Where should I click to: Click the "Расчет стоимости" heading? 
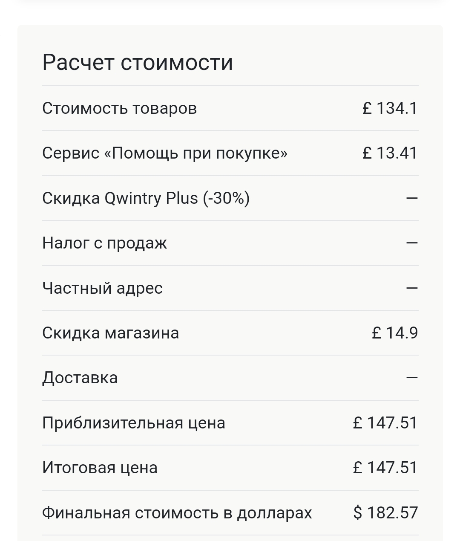pos(137,62)
